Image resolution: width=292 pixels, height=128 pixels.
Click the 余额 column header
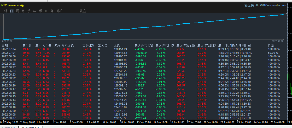pos(117,46)
